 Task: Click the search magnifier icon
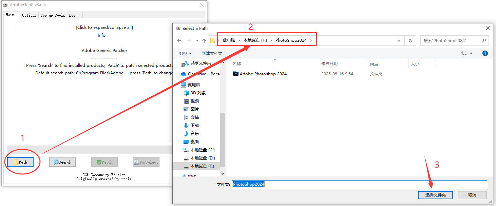point(484,40)
